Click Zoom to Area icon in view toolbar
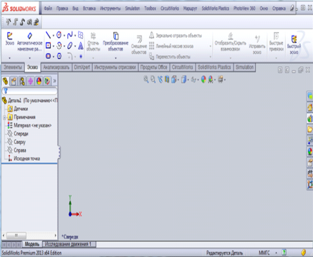Screen dimensions: 313x257 [153, 79]
